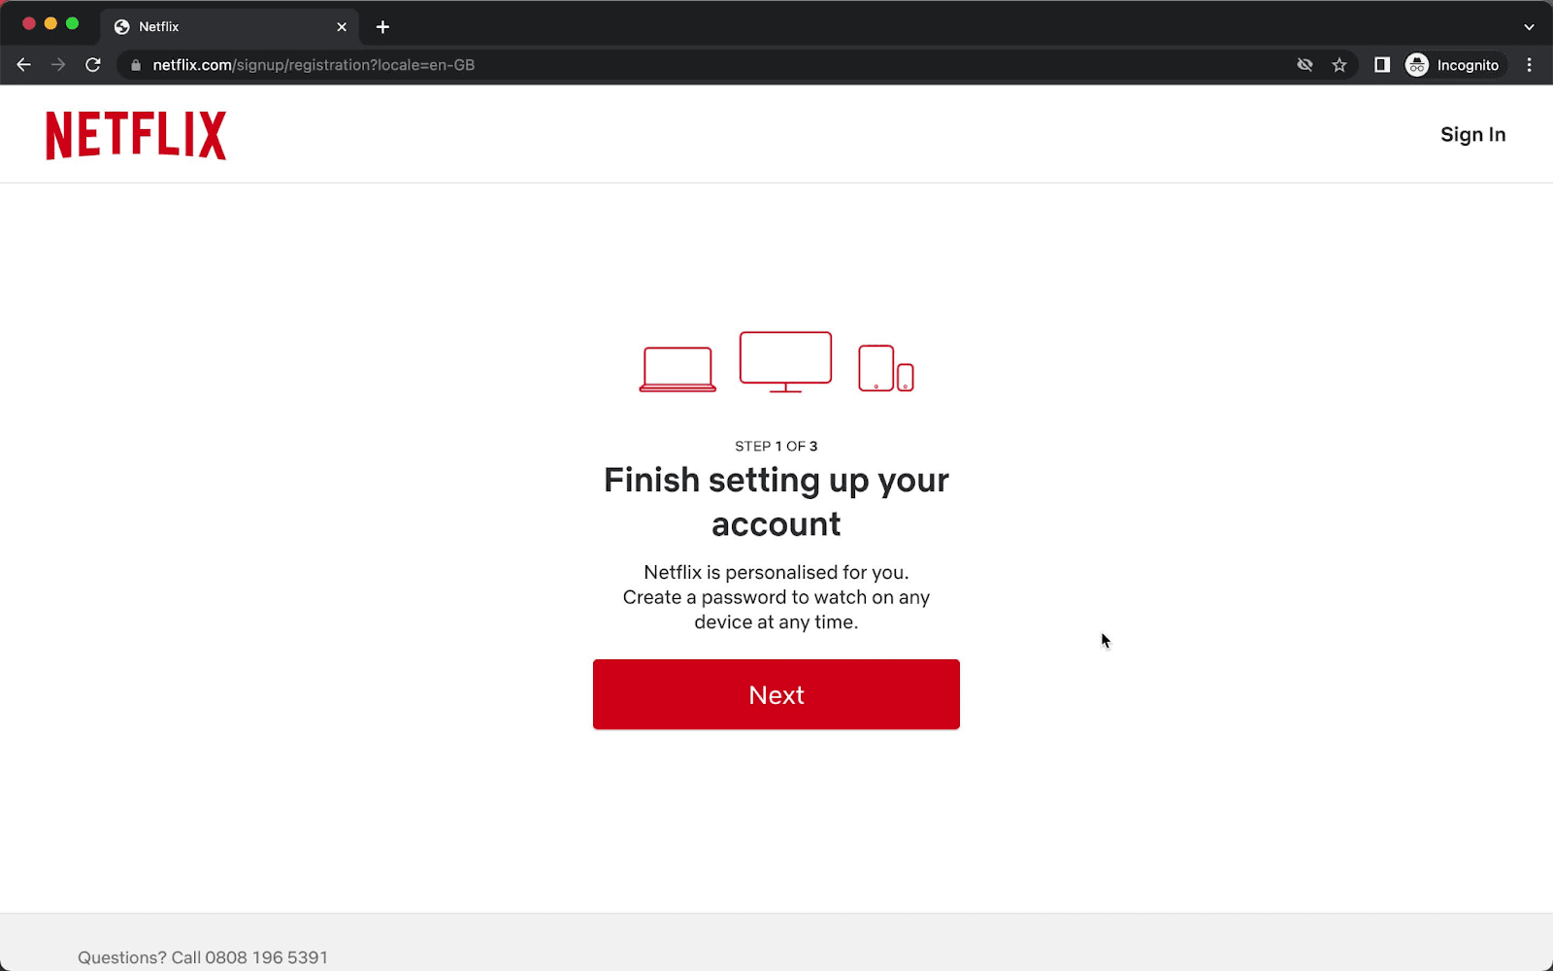The image size is (1553, 971).
Task: Go back with the browser back arrow
Action: click(24, 65)
